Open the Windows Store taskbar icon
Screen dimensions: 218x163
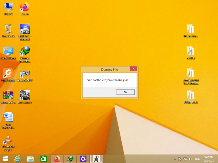(x=44, y=159)
